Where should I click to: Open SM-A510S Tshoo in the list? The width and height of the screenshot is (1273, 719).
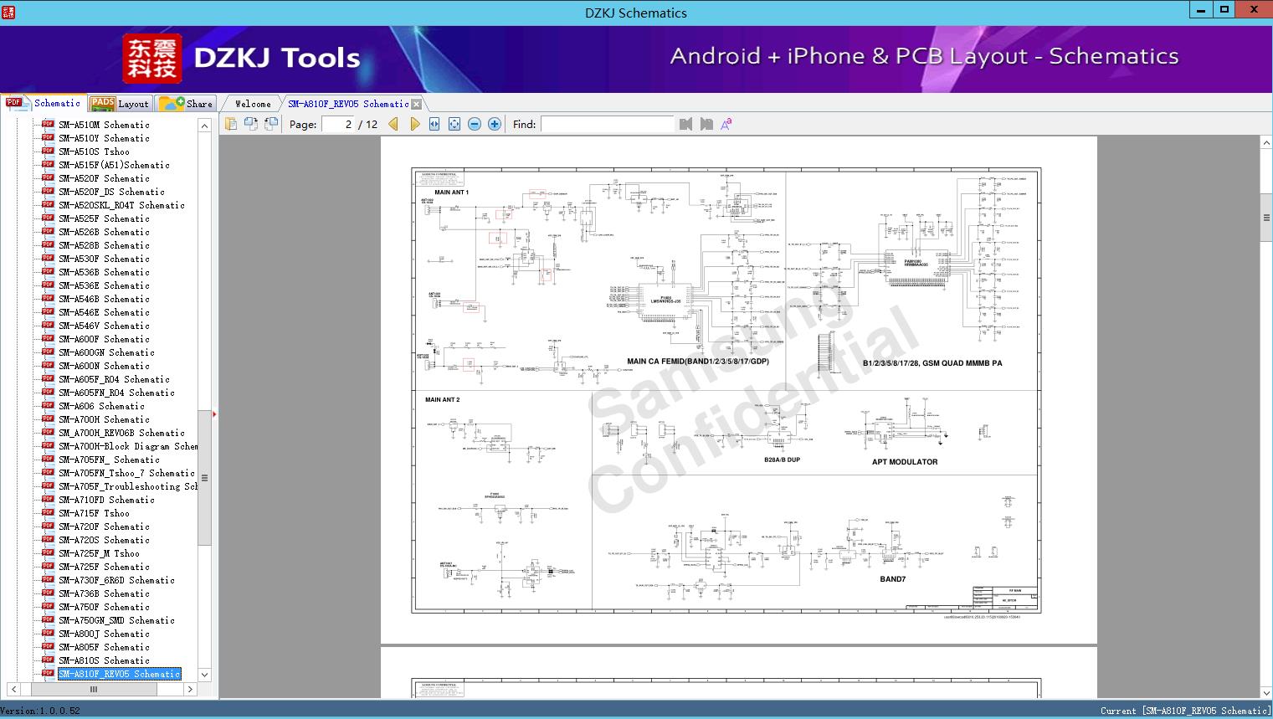(x=94, y=152)
